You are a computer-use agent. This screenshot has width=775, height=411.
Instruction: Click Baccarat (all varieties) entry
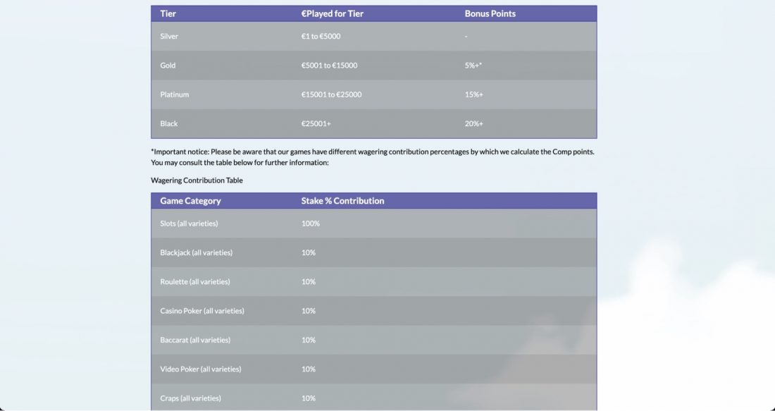click(194, 341)
